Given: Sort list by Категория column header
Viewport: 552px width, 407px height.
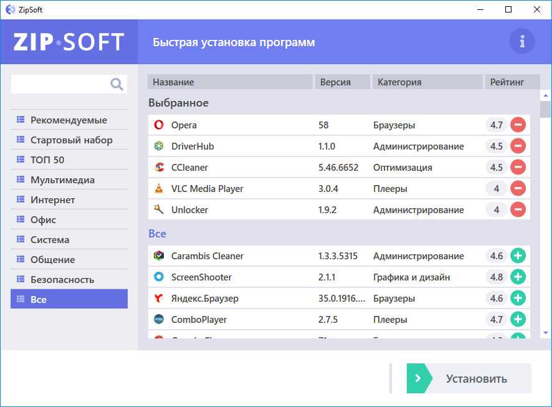Looking at the screenshot, I should tap(427, 82).
